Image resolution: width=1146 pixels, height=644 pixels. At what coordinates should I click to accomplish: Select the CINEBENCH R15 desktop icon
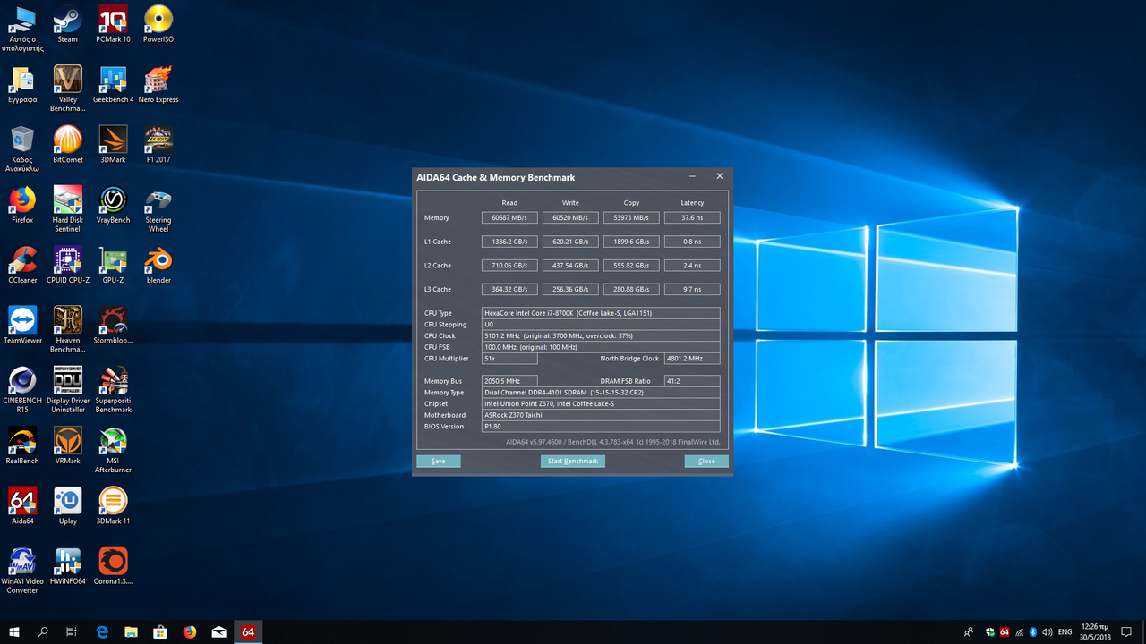click(22, 389)
